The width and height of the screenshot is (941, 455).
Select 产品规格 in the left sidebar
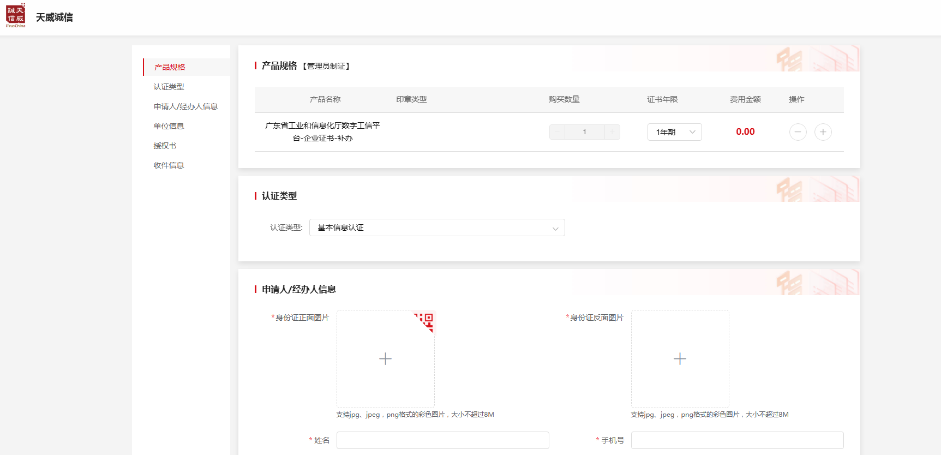pyautogui.click(x=170, y=67)
